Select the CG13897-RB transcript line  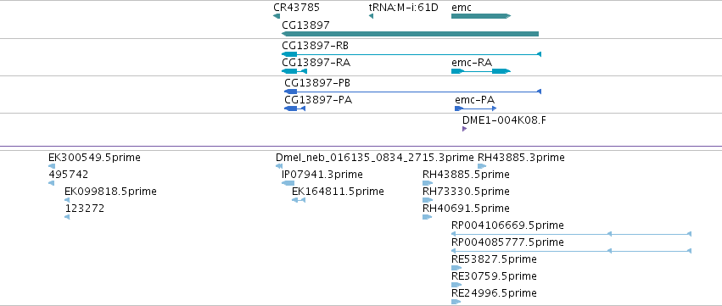(x=411, y=54)
